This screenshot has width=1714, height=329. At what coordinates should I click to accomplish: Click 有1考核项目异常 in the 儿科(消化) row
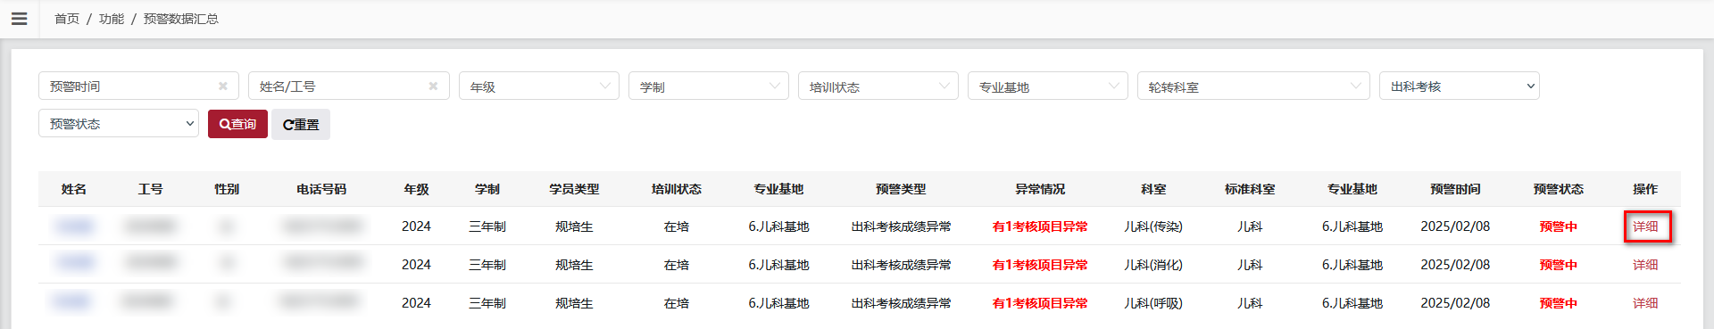point(1040,265)
